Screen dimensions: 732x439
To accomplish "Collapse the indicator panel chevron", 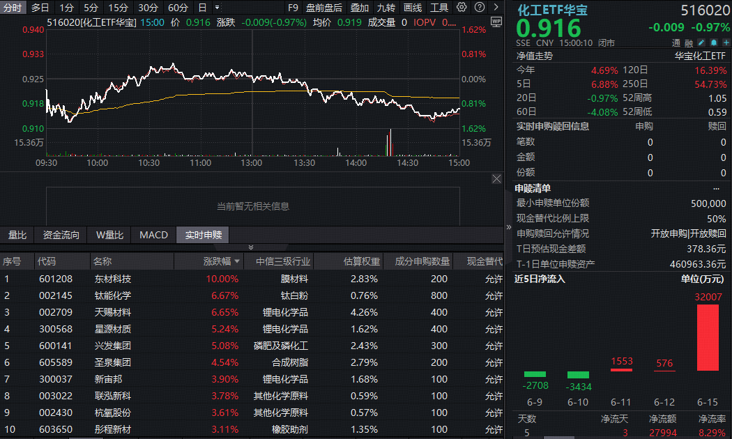I will (x=251, y=247).
